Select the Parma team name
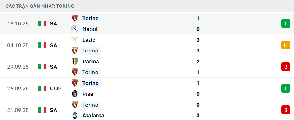Image resolution: width=294 pixels, height=120 pixels. point(91,62)
